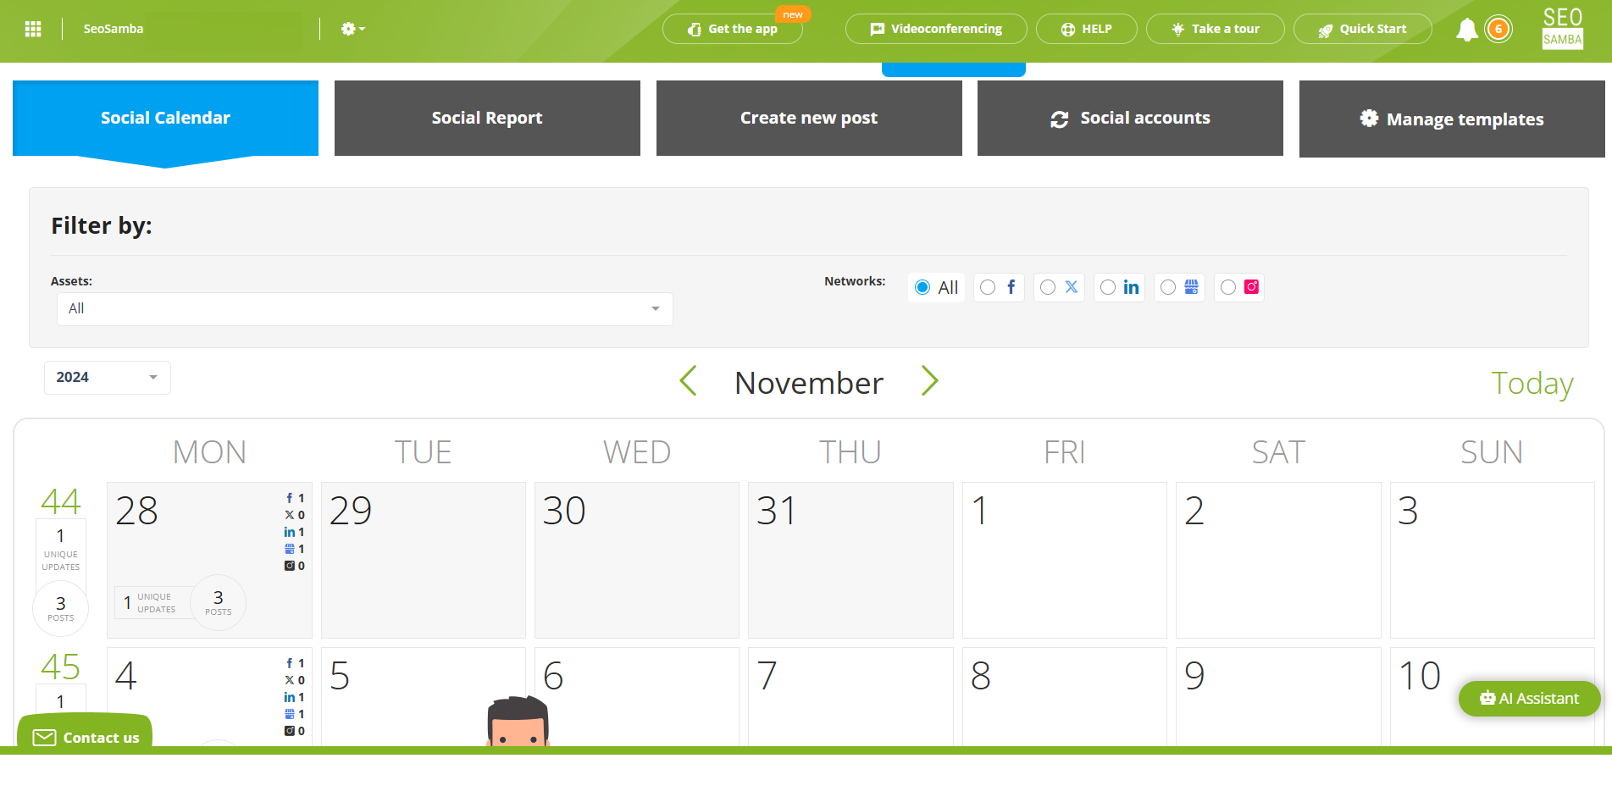Click the Today link
The height and width of the screenshot is (808, 1612).
[1532, 383]
